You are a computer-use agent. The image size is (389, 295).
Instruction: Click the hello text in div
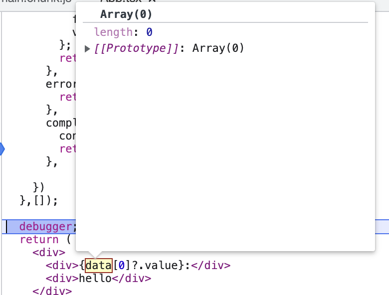pyautogui.click(x=95, y=278)
